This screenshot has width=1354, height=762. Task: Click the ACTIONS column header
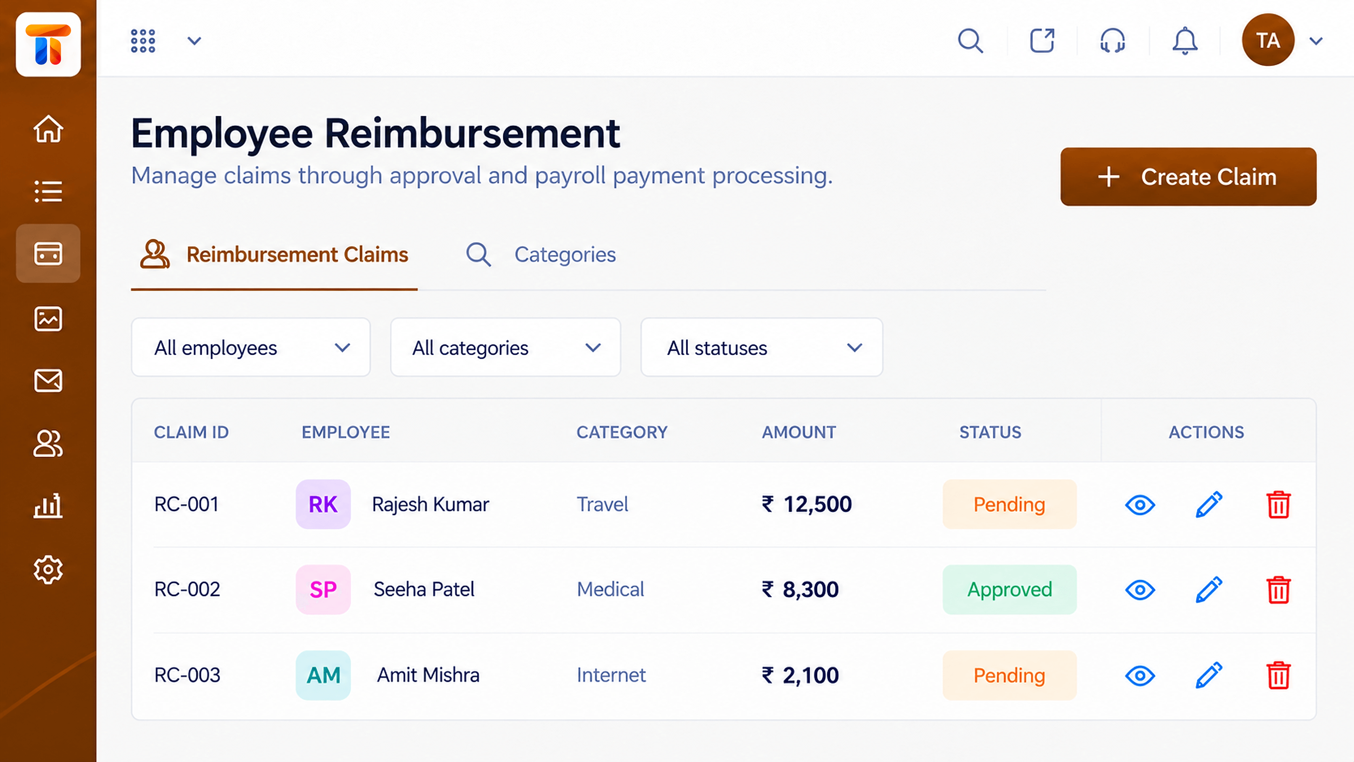[x=1206, y=432]
